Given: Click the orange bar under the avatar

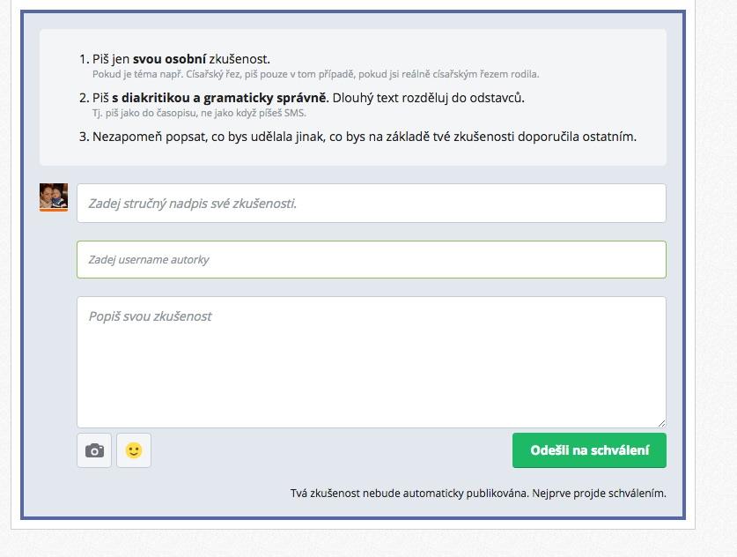Looking at the screenshot, I should [54, 210].
